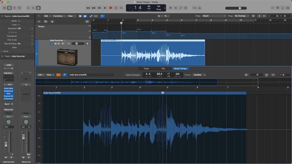Fast forward the playhead
The image size is (292, 164).
(94, 8)
